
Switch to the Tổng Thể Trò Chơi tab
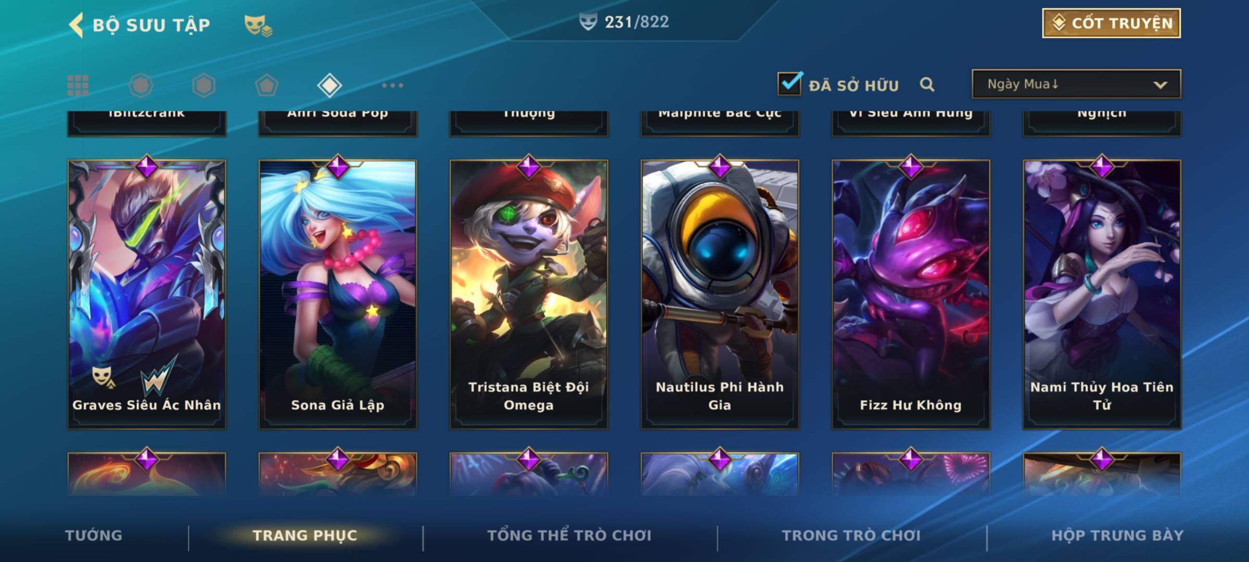click(x=569, y=535)
